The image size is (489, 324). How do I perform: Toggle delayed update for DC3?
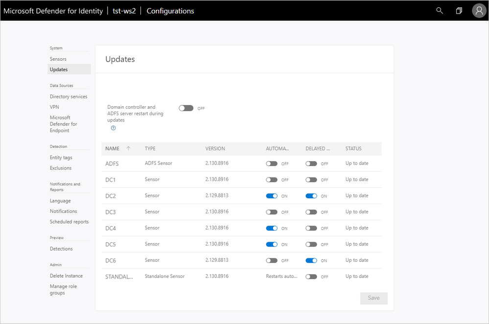311,212
